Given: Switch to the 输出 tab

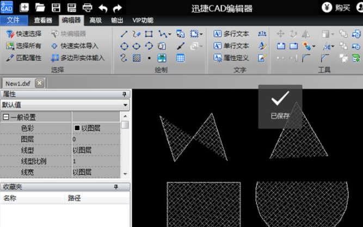Looking at the screenshot, I should [x=117, y=20].
